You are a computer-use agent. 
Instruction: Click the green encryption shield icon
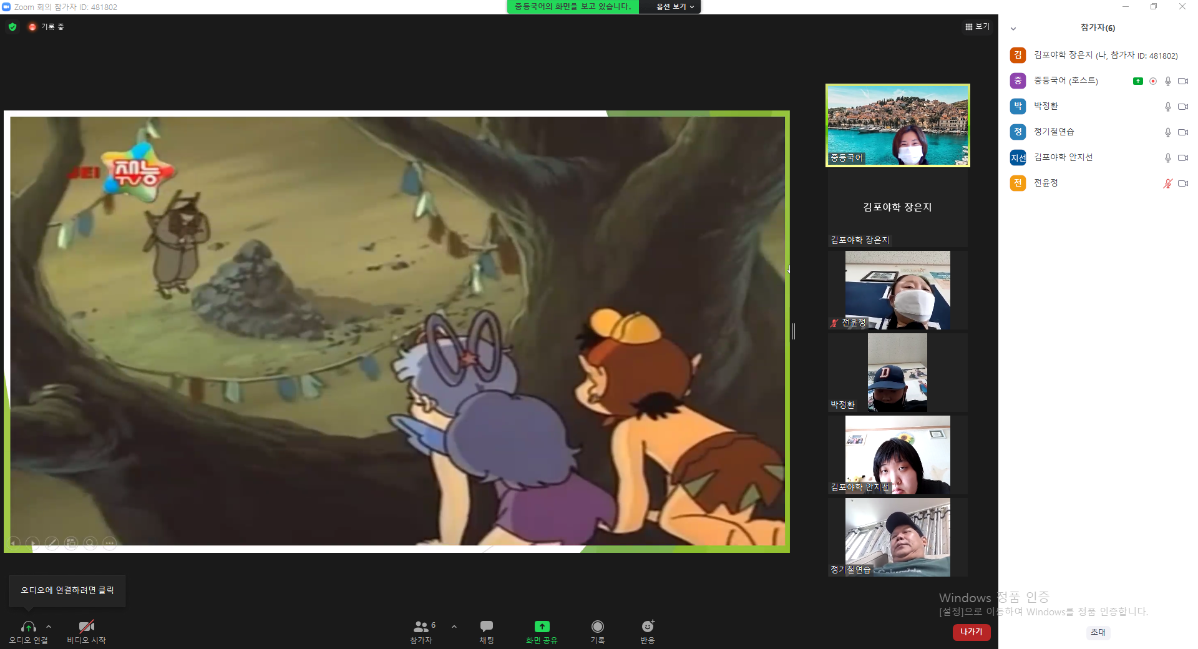click(x=12, y=27)
